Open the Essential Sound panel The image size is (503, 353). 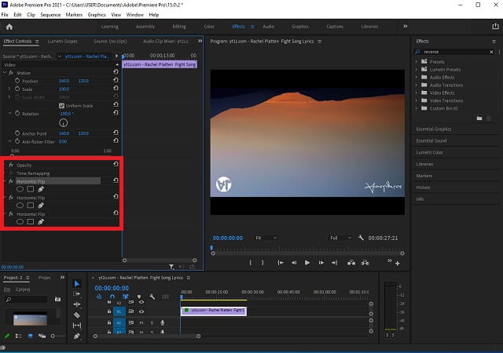(431, 140)
